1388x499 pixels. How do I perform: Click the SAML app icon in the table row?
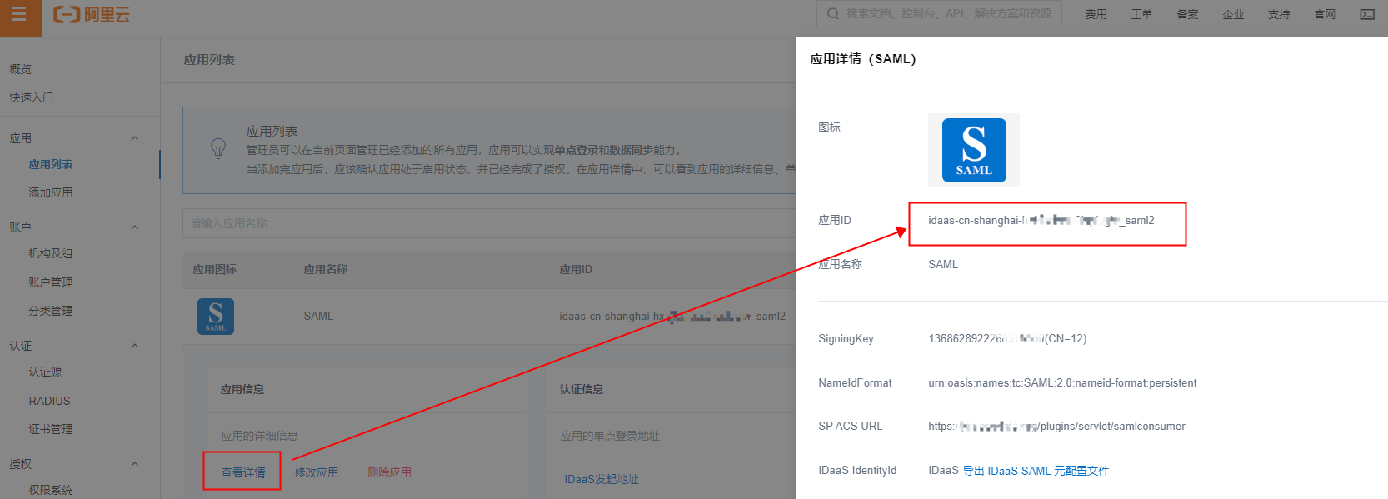point(216,317)
